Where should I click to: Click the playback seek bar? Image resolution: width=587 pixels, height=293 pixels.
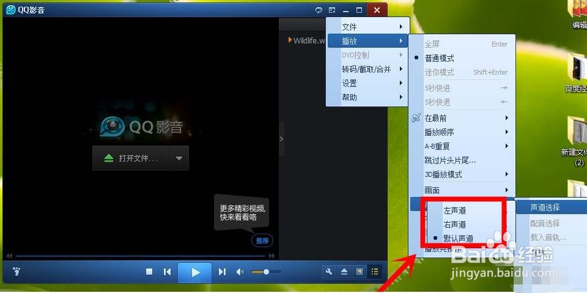(x=141, y=256)
